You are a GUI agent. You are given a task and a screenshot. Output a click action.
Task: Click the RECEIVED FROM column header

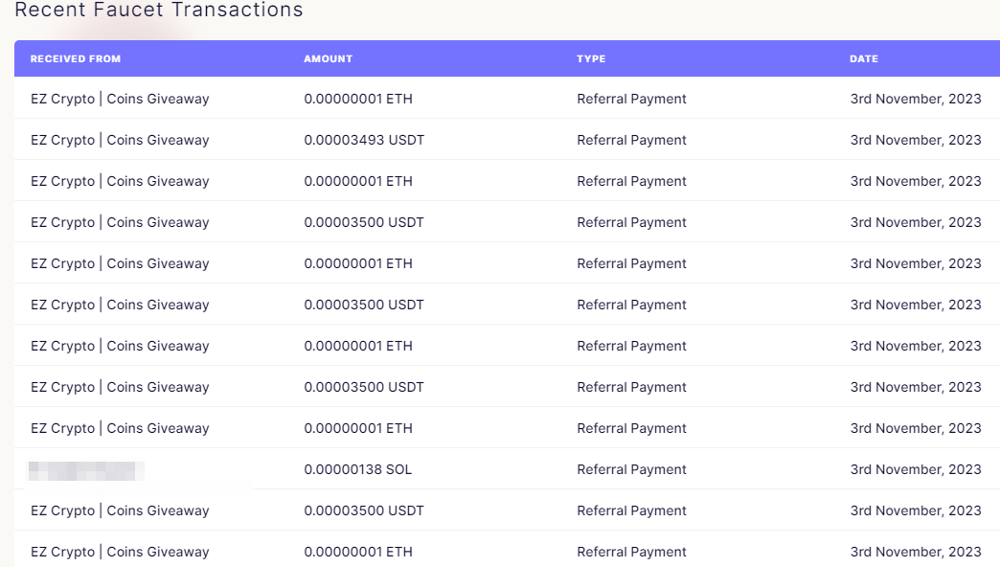click(x=76, y=58)
